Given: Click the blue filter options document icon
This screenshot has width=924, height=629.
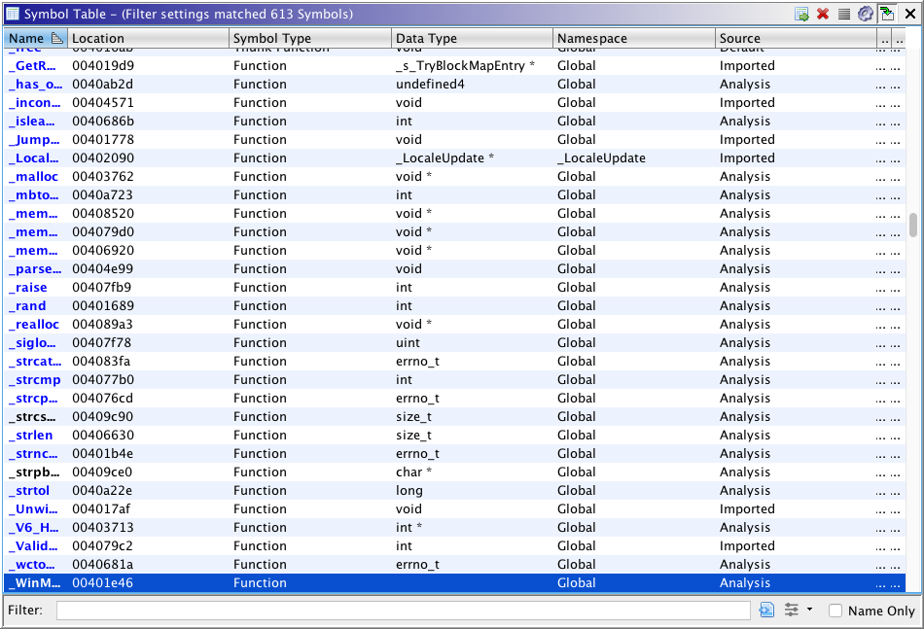Looking at the screenshot, I should point(766,611).
